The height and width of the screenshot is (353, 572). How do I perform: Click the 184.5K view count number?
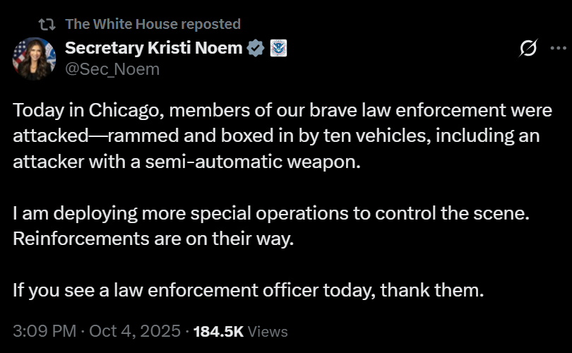218,330
